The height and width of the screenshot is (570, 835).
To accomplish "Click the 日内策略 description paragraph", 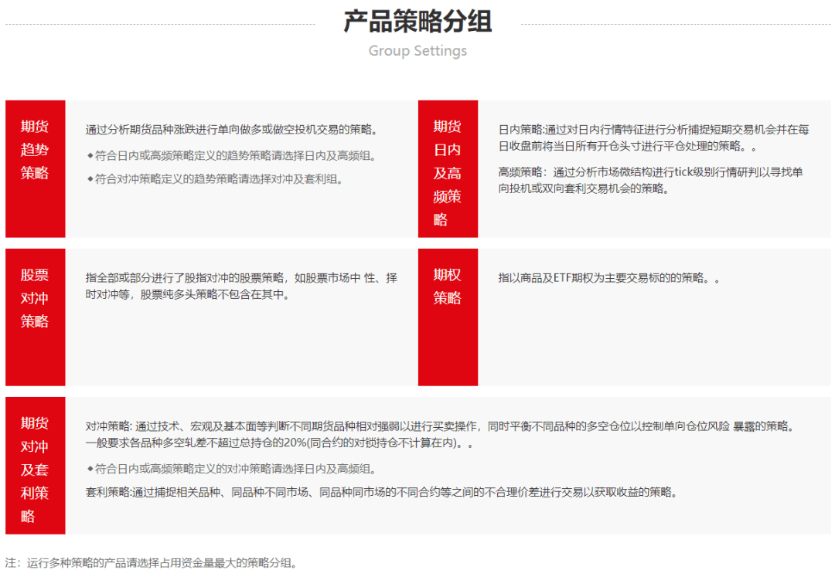I will pos(654,137).
